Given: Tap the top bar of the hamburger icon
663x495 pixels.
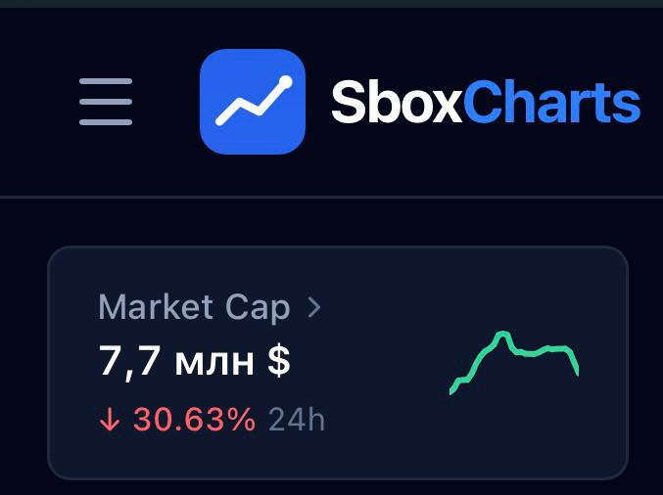Looking at the screenshot, I should pyautogui.click(x=106, y=81).
